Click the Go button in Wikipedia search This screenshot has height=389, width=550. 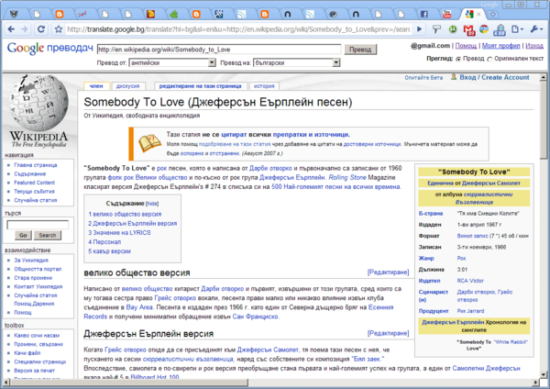(23, 235)
